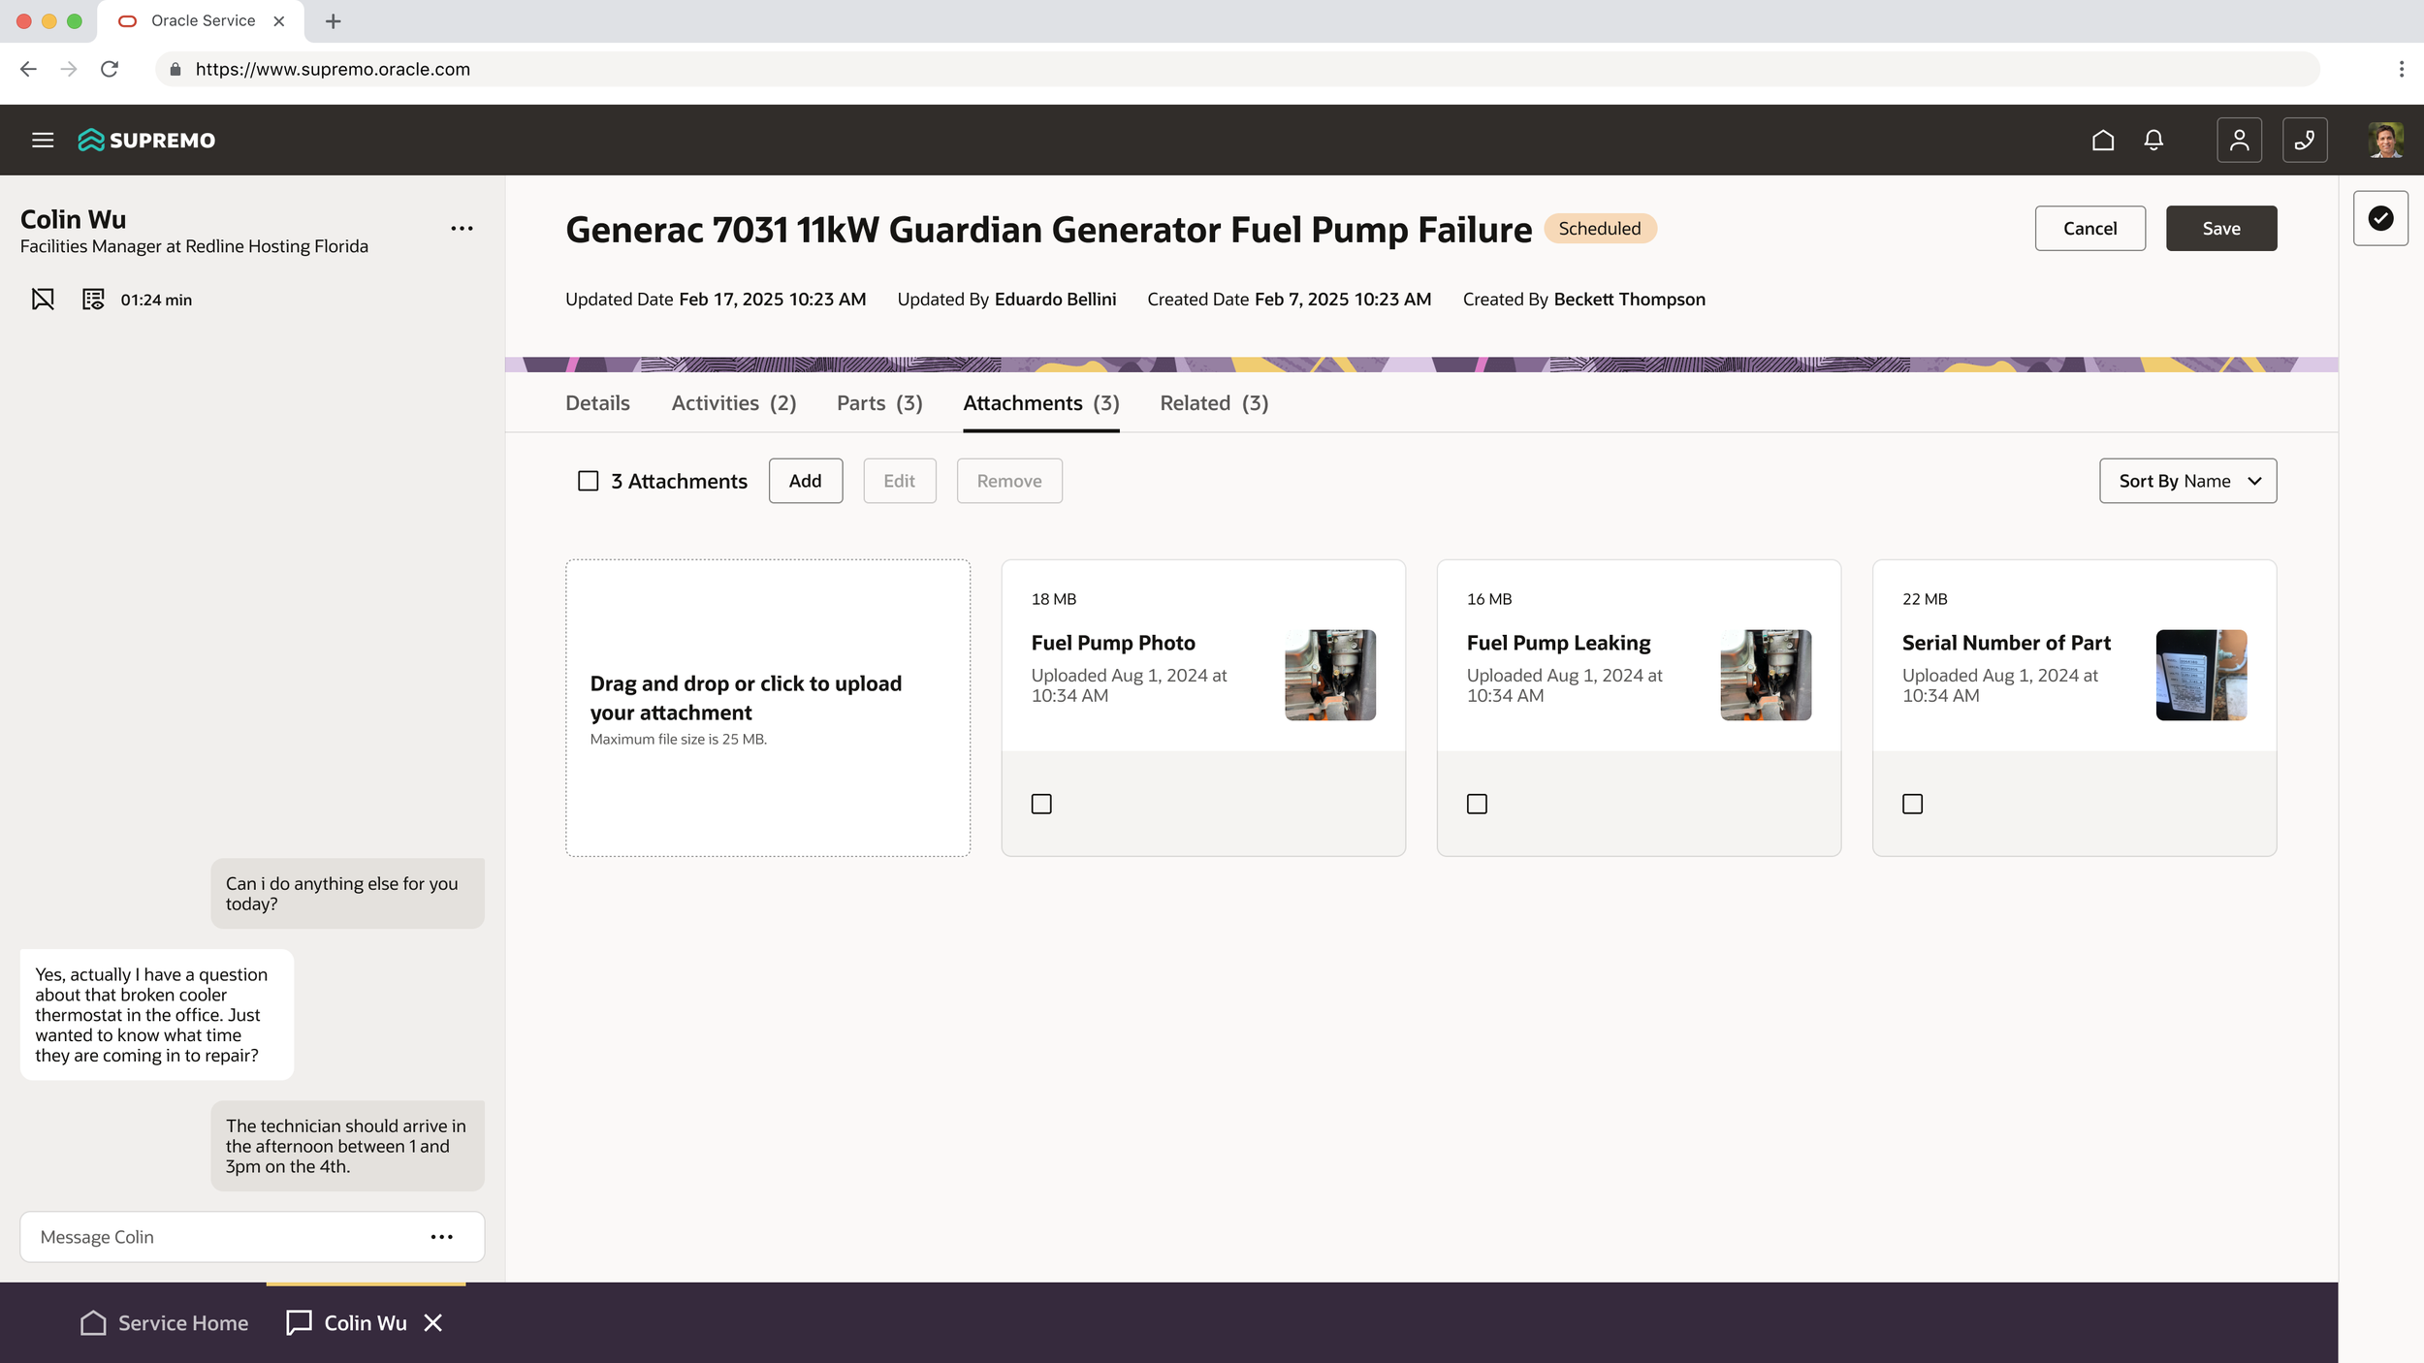
Task: Open Colin Wu's more options ellipsis
Action: click(x=462, y=229)
